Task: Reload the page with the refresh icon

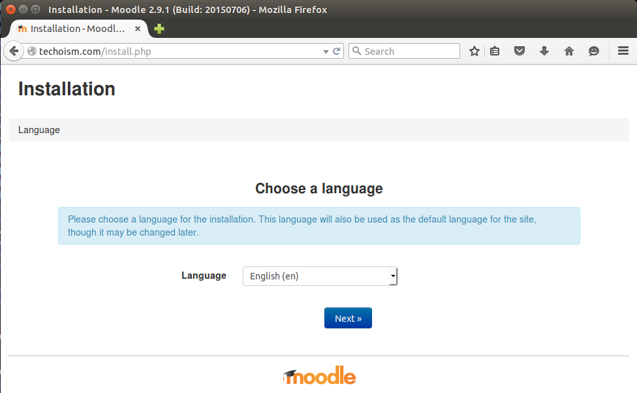Action: tap(336, 51)
